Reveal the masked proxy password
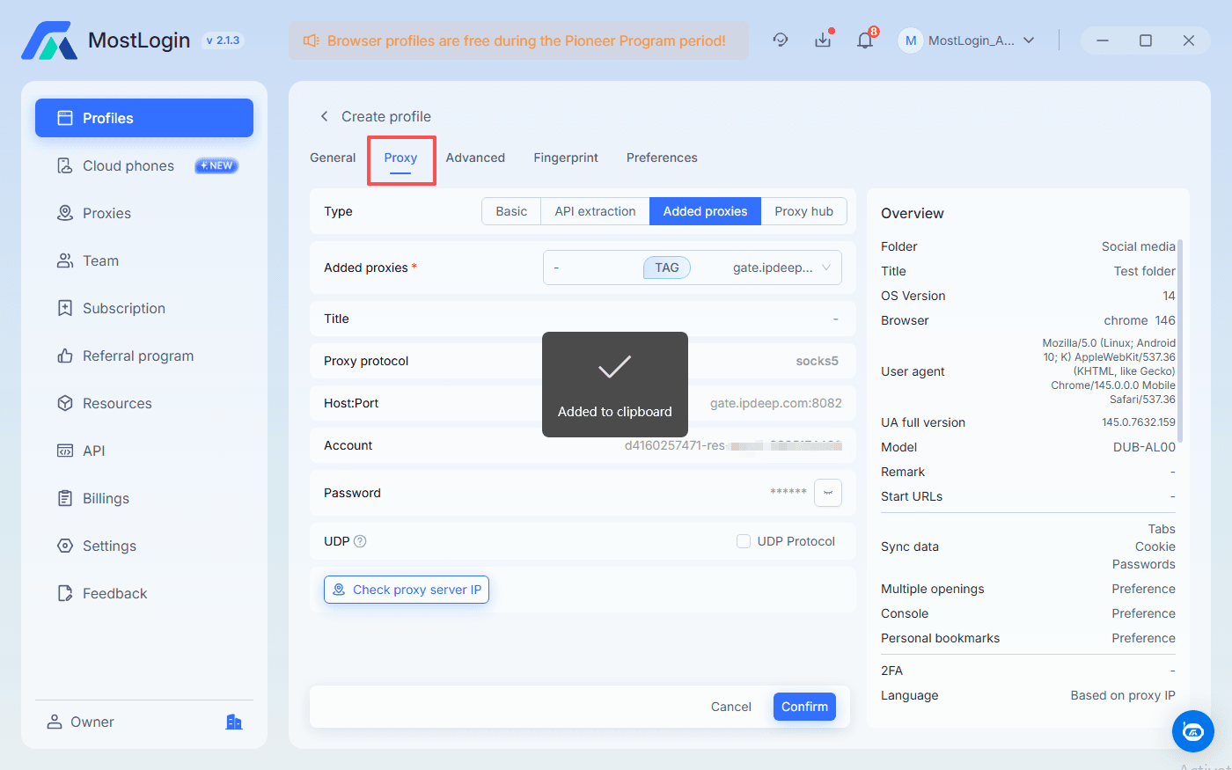 pos(827,493)
